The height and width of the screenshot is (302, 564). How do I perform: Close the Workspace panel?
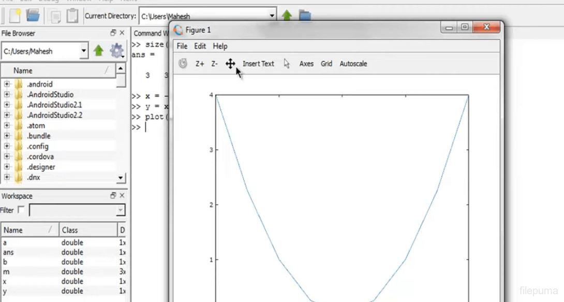(122, 195)
